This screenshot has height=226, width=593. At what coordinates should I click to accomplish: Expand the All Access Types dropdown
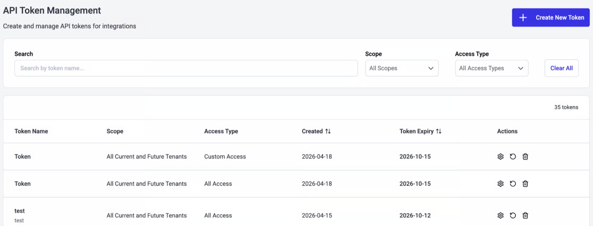(491, 68)
